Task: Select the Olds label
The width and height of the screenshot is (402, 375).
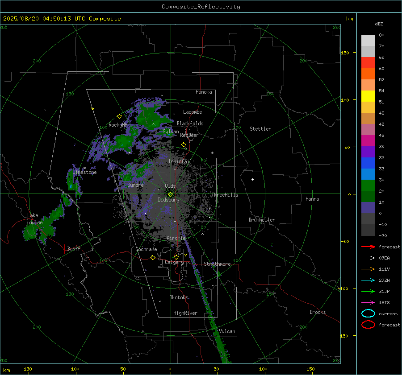Action: click(170, 186)
